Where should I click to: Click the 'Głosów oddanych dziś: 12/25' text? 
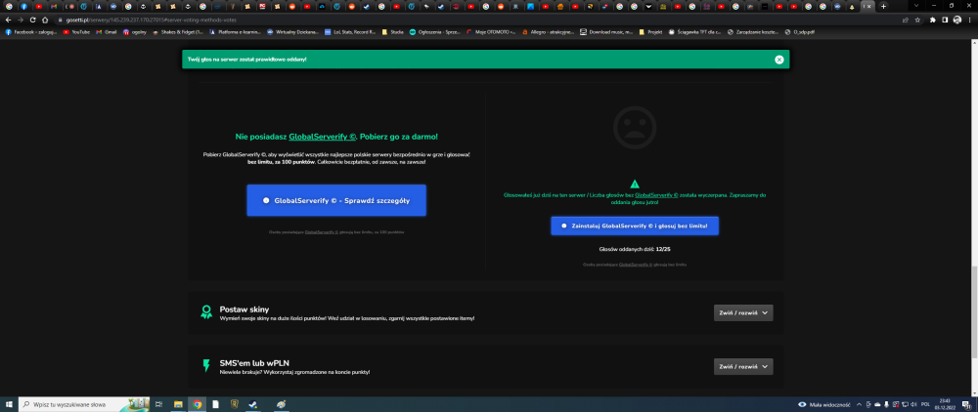(635, 249)
